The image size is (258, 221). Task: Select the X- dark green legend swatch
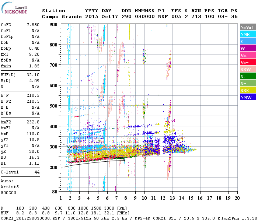[x=248, y=76]
